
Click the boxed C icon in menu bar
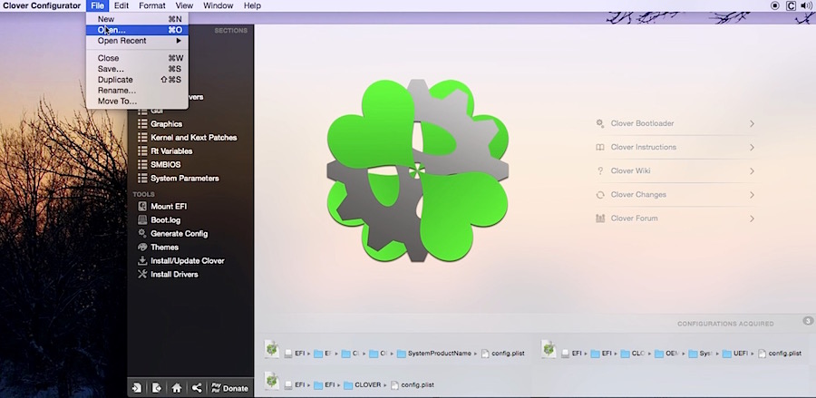coord(791,5)
